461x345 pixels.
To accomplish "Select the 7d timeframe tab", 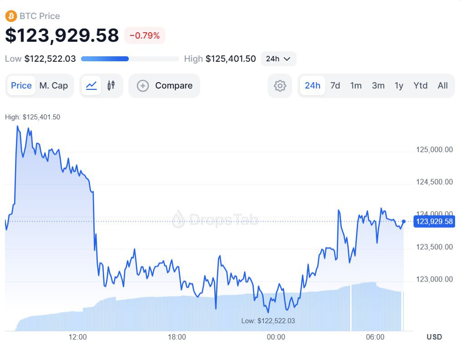I will [x=335, y=86].
